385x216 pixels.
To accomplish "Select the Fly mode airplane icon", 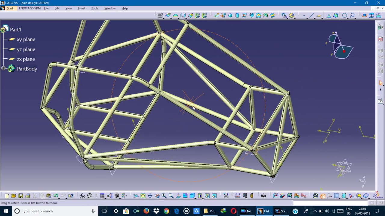I will (136, 196).
